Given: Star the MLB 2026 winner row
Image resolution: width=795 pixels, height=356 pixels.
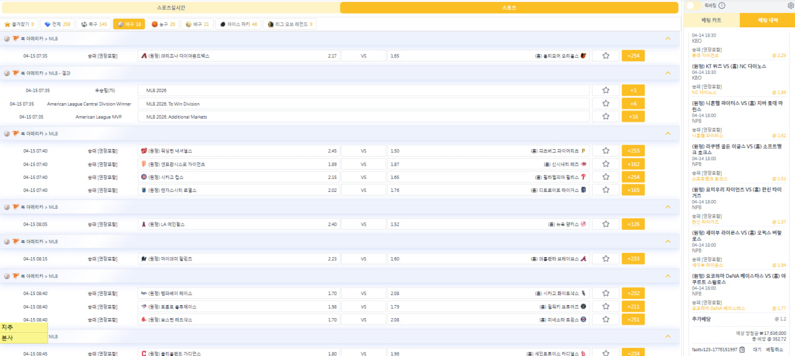Looking at the screenshot, I should tap(606, 90).
